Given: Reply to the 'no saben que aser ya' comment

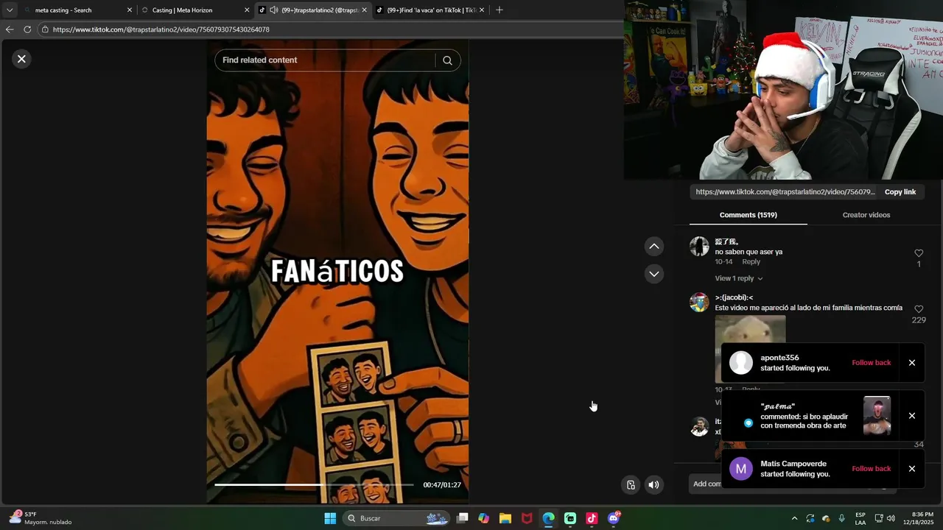Looking at the screenshot, I should coord(751,262).
